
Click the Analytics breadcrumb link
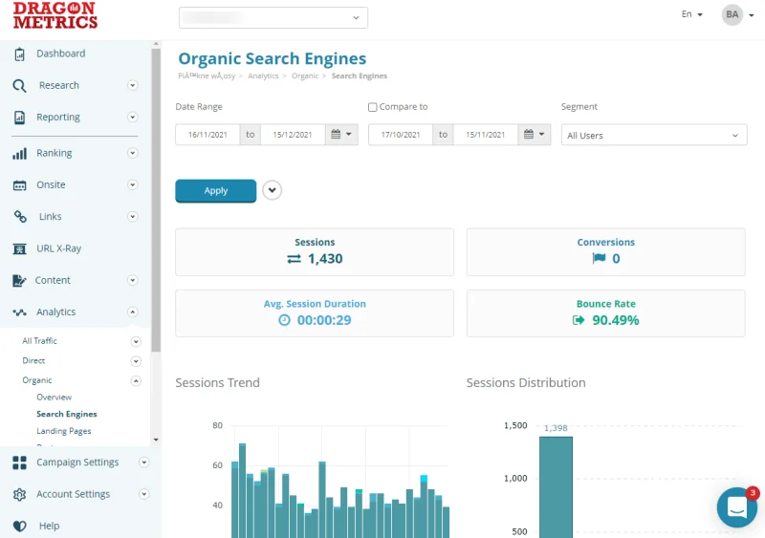tap(263, 76)
